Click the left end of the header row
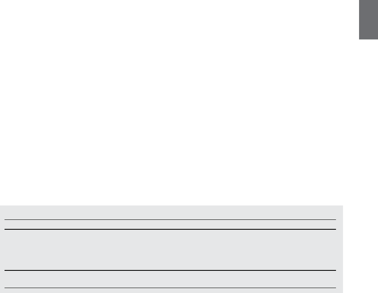Screen dimensions: 378x293 click(x=14, y=224)
